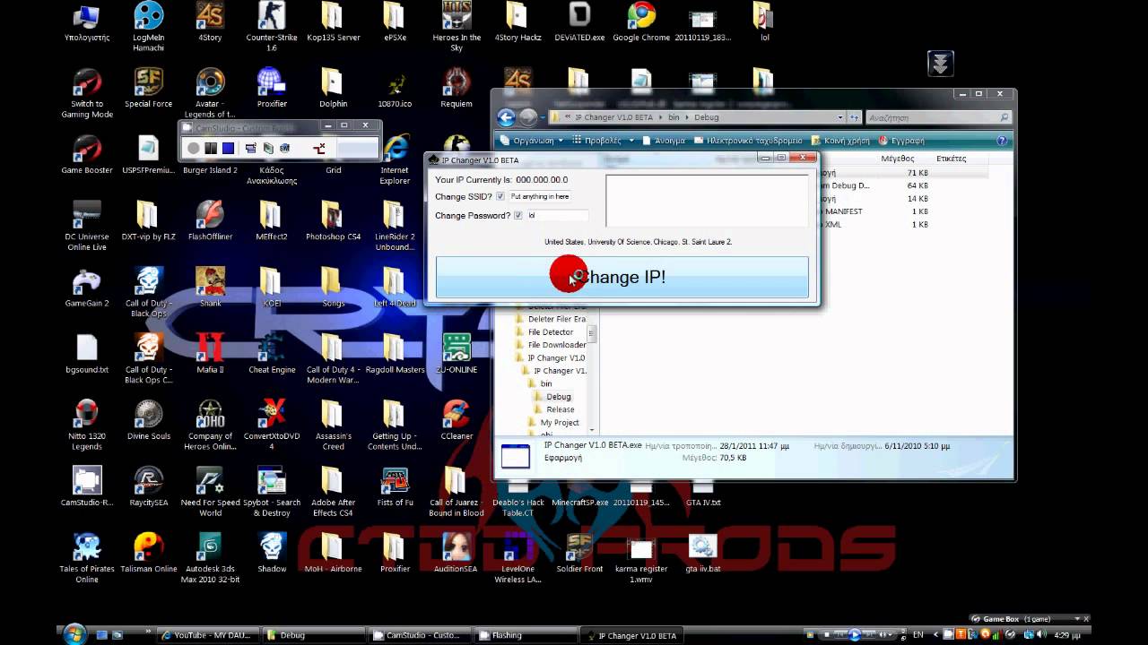Click the Flashing taskbar button
Viewport: 1148px width, 645px height.
[x=526, y=635]
